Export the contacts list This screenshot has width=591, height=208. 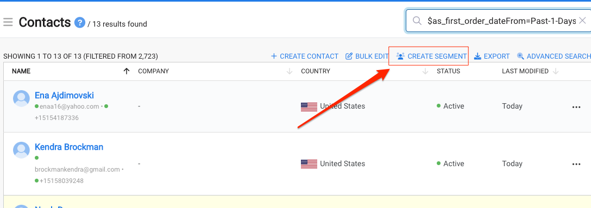click(x=492, y=56)
